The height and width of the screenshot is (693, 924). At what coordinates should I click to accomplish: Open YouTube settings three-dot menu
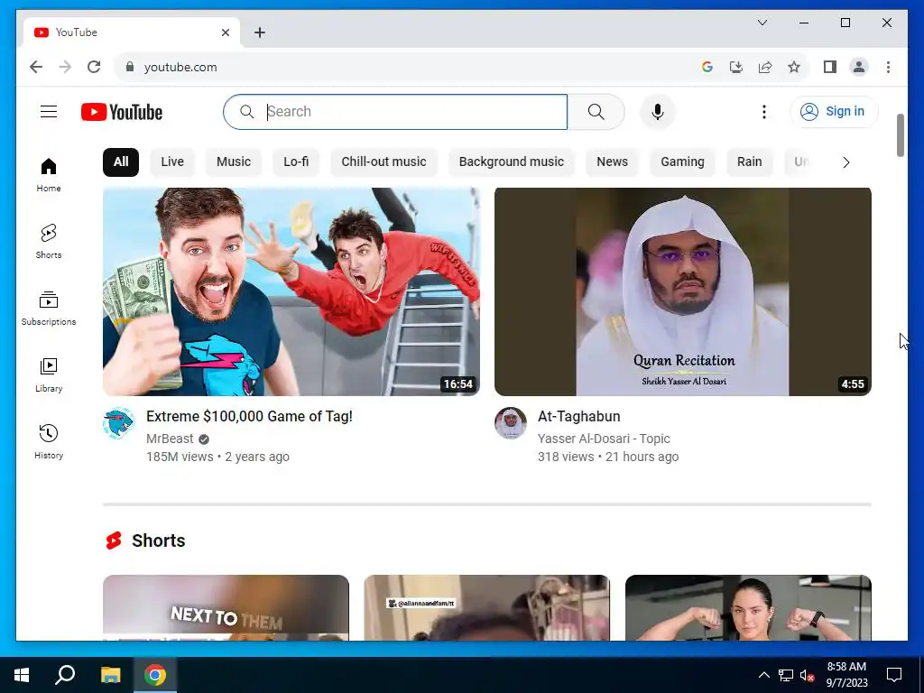pos(763,111)
